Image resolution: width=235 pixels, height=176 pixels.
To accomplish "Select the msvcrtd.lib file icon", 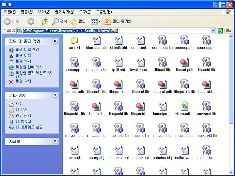I will (x=162, y=128).
